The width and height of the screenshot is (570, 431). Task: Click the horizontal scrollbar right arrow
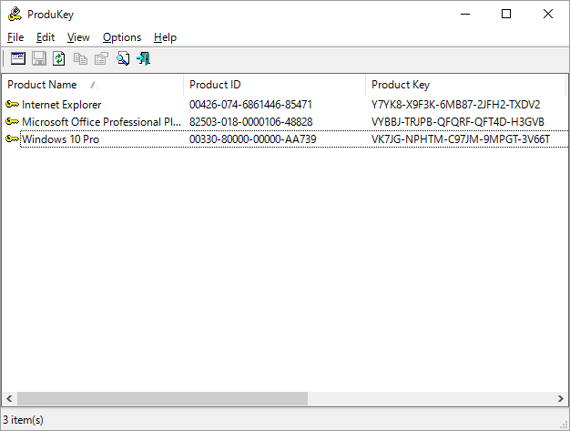[x=559, y=399]
